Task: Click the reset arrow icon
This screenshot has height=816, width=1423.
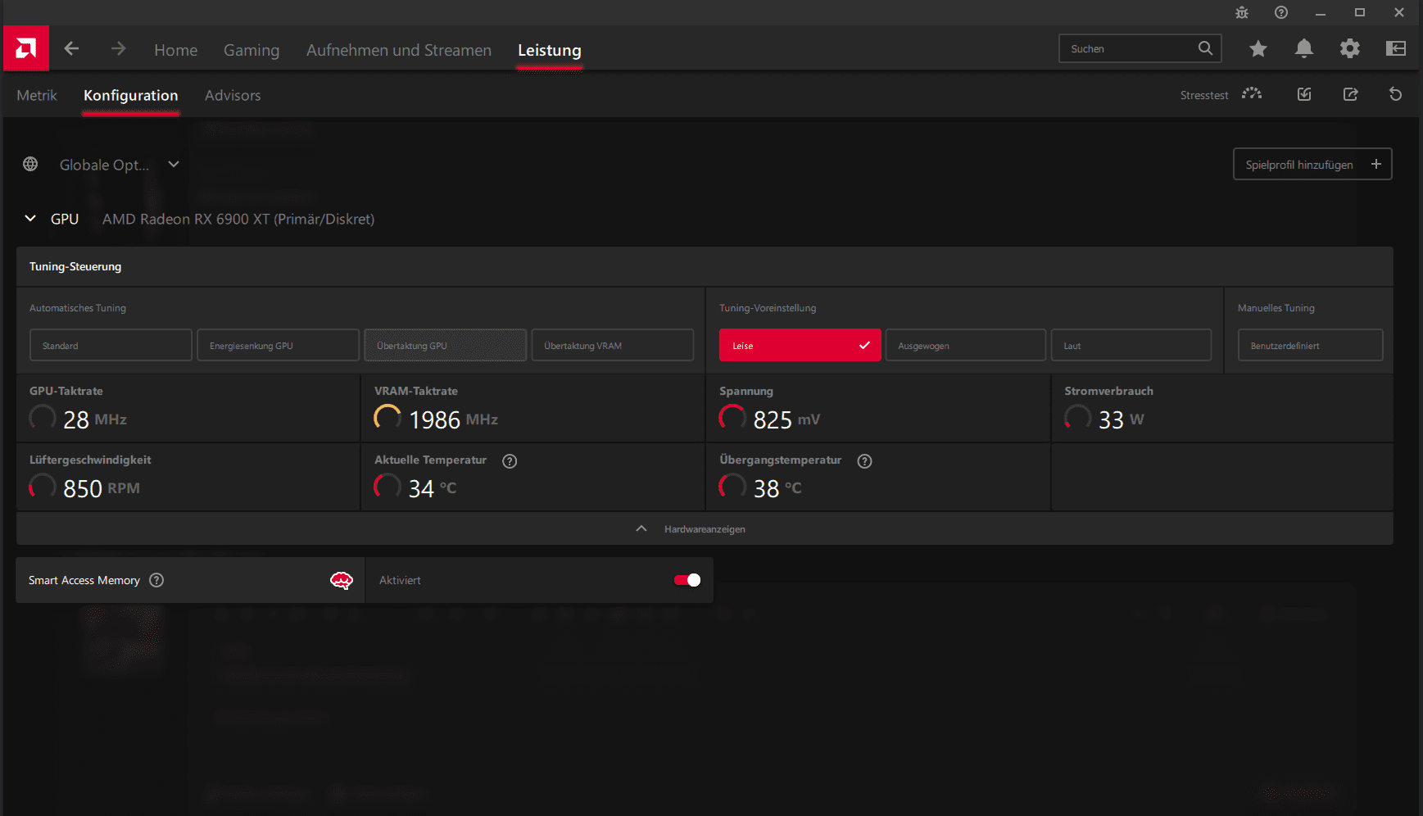Action: (1396, 94)
